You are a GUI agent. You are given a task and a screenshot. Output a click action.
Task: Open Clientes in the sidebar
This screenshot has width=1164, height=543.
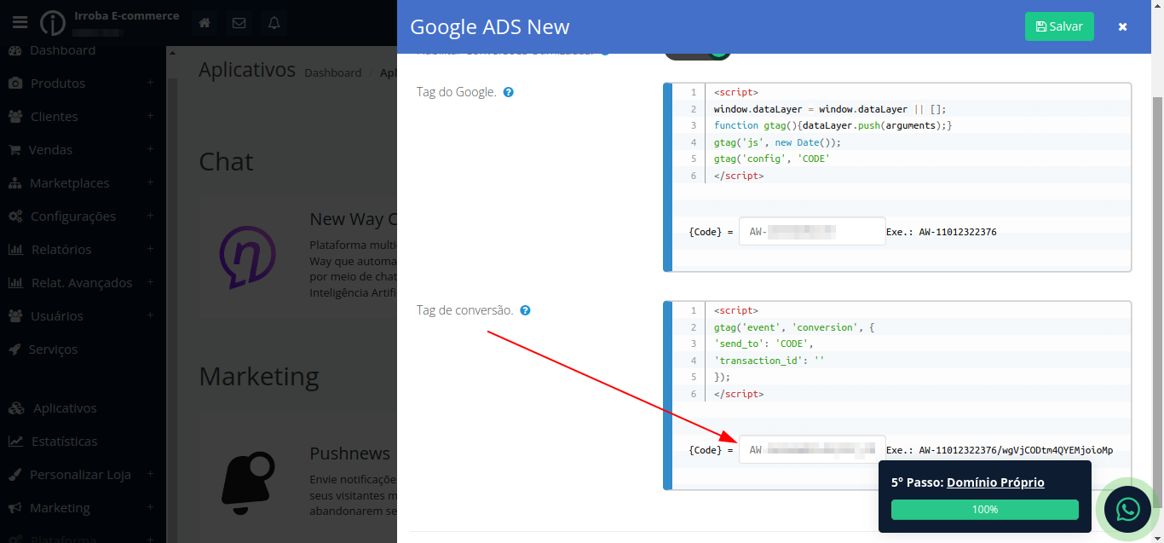[x=55, y=117]
